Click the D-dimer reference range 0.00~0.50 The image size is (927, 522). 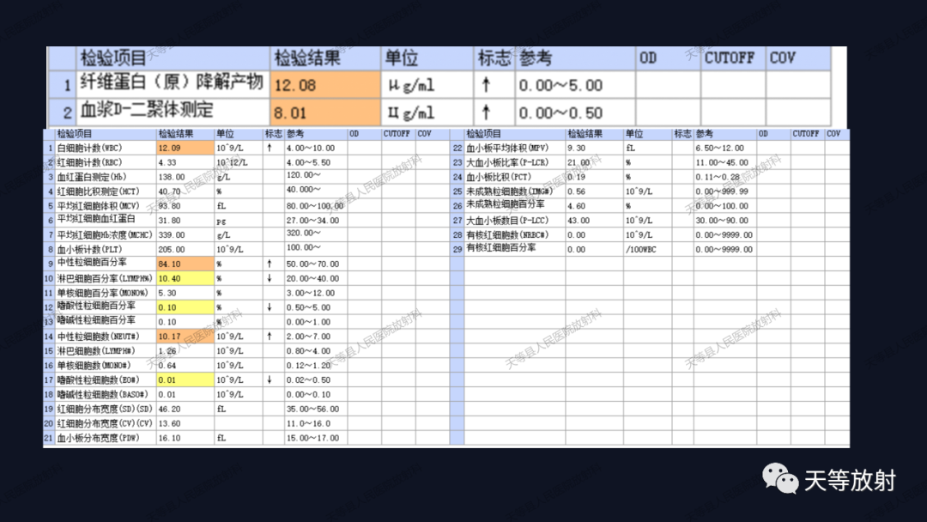coord(560,113)
